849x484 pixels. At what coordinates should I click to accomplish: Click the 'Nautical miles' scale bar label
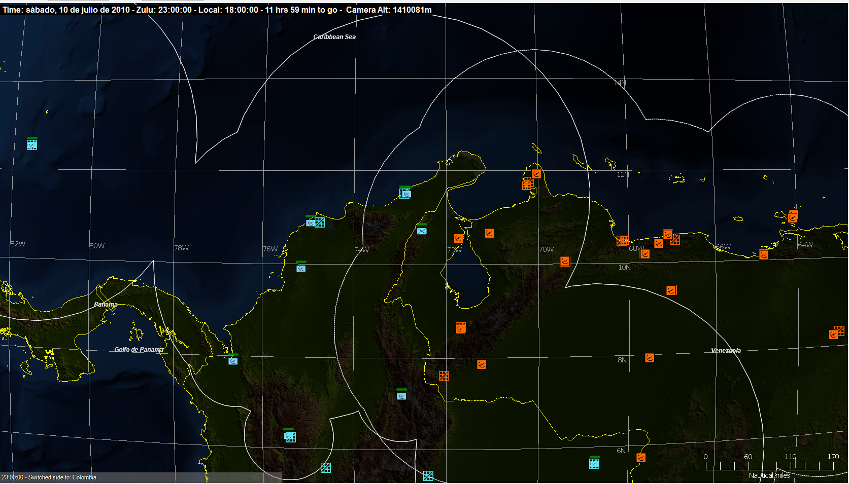click(769, 475)
